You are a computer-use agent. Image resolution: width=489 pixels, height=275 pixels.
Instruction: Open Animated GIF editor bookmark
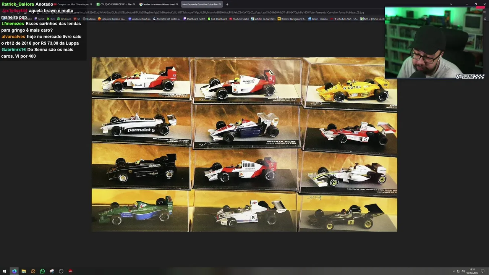167,19
